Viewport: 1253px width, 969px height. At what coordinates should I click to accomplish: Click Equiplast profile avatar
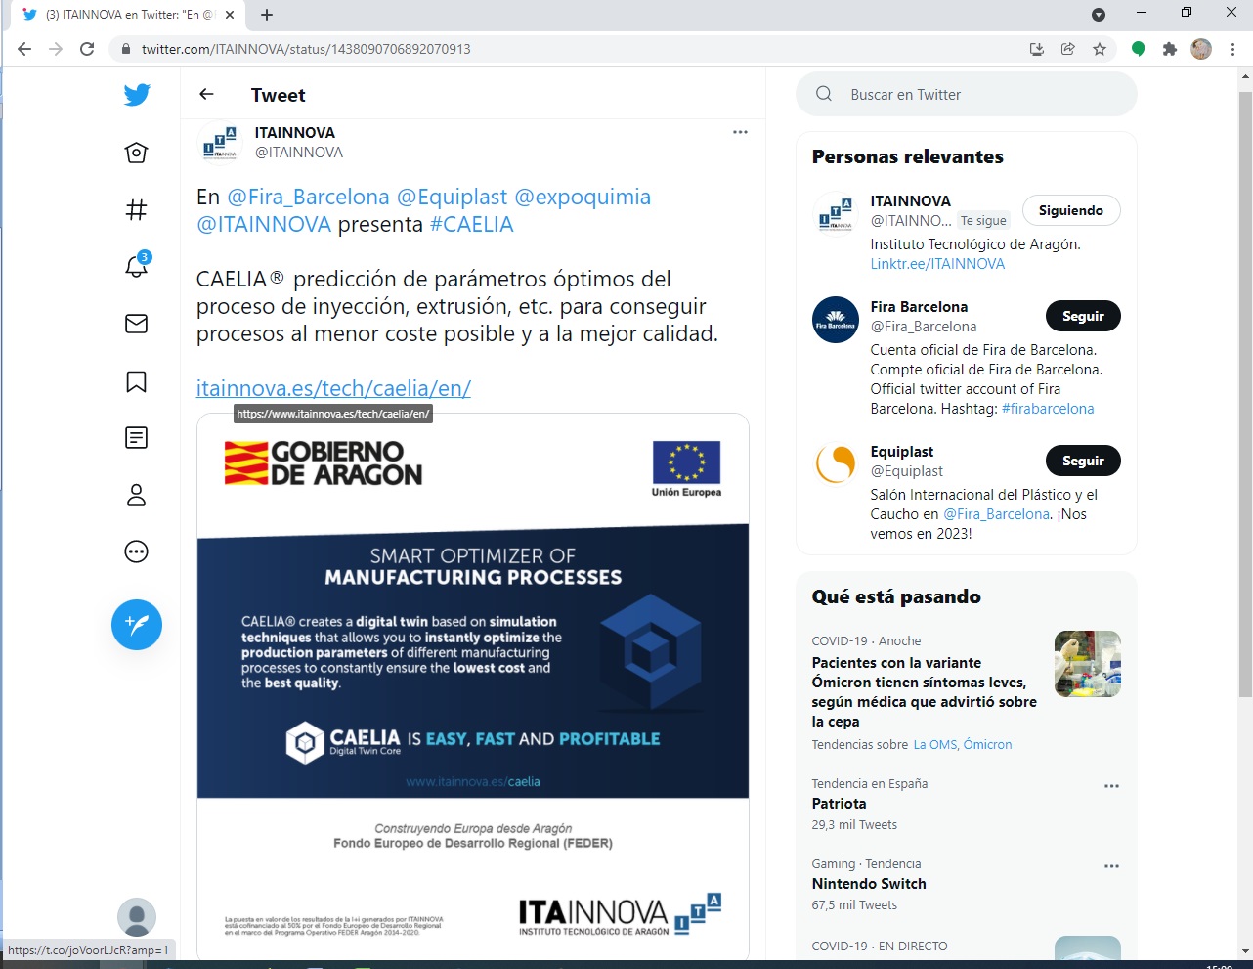click(836, 464)
